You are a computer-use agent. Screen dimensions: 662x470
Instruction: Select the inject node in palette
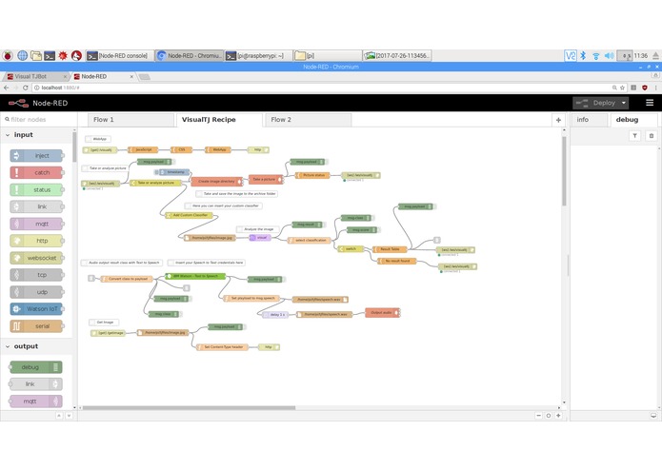tap(36, 155)
